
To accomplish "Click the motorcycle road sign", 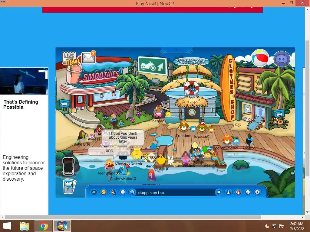I will pyautogui.click(x=153, y=66).
